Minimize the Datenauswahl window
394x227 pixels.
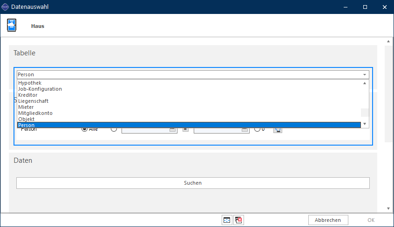click(346, 7)
